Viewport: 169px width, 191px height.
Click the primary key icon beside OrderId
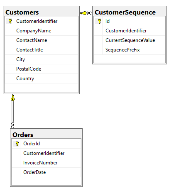point(17,144)
